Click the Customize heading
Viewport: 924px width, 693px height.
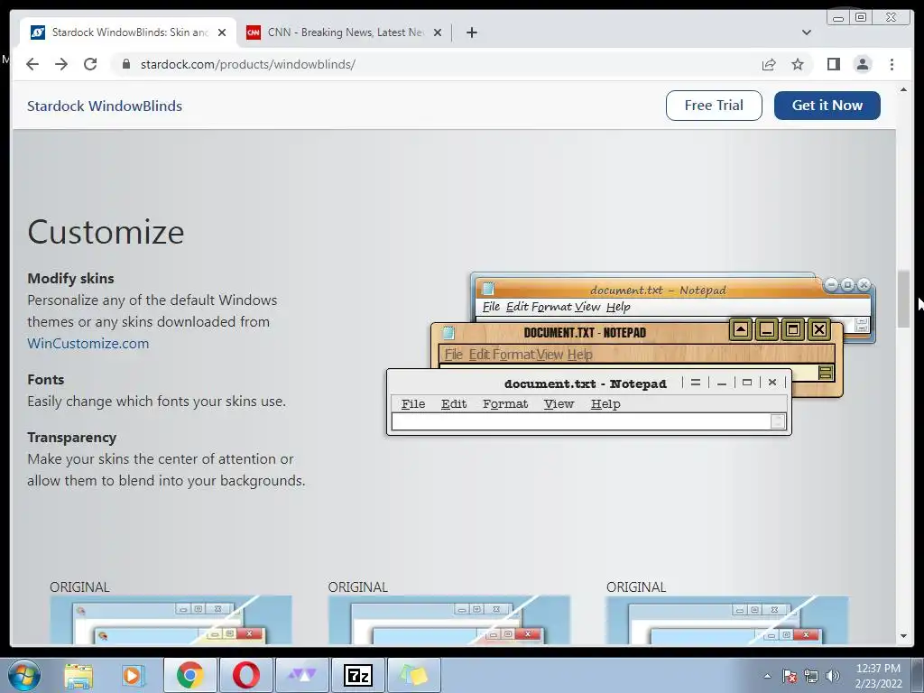click(x=106, y=232)
